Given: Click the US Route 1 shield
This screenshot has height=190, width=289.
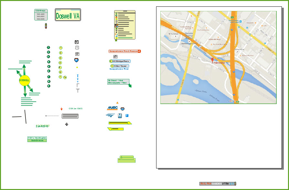Looking at the screenshot, I should click(77, 48).
